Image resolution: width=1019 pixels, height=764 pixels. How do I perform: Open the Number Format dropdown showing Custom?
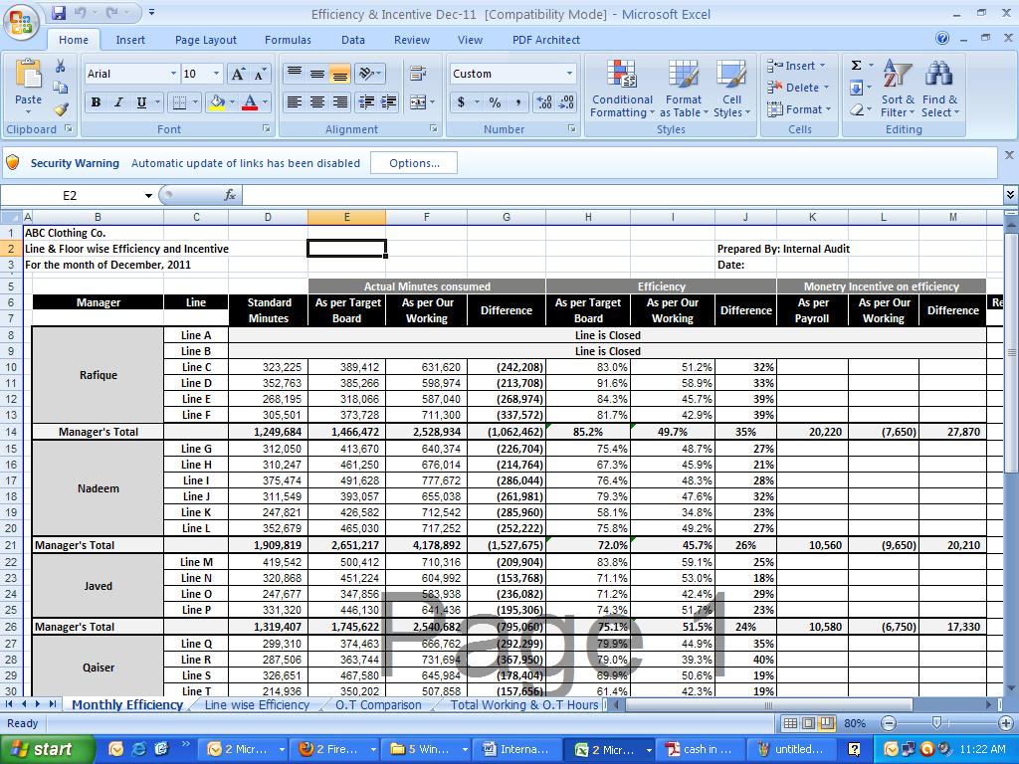(511, 74)
